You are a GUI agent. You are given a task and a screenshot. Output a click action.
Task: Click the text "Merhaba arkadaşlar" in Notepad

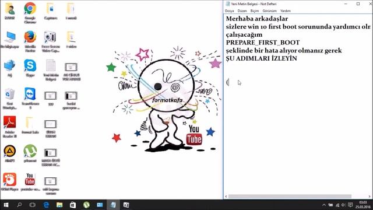tap(257, 19)
